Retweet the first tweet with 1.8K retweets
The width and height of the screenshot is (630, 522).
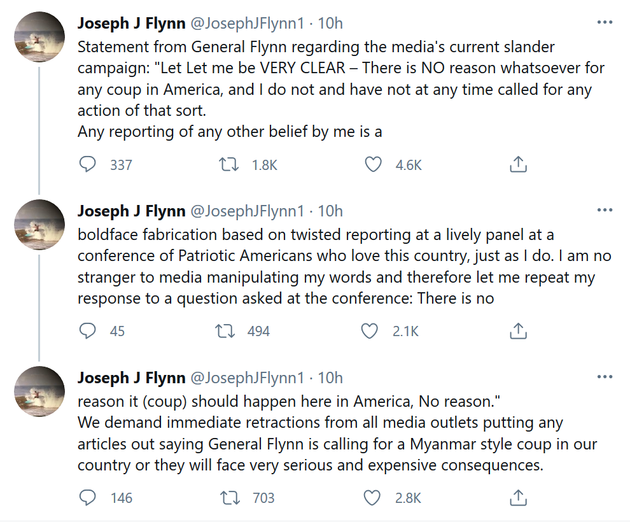pyautogui.click(x=228, y=164)
